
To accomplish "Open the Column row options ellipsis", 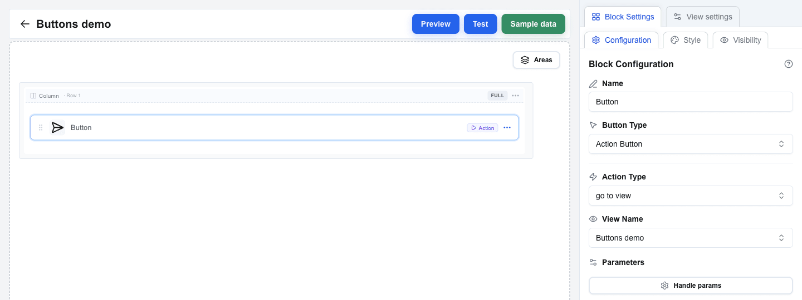I will tap(515, 96).
